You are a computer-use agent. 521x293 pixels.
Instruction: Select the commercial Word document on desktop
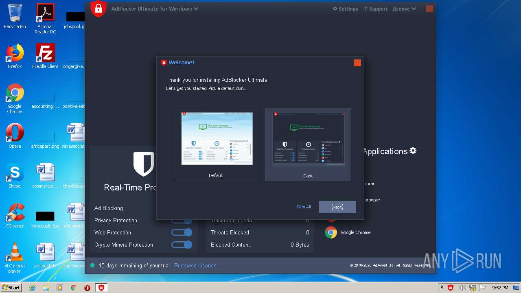pos(45,176)
